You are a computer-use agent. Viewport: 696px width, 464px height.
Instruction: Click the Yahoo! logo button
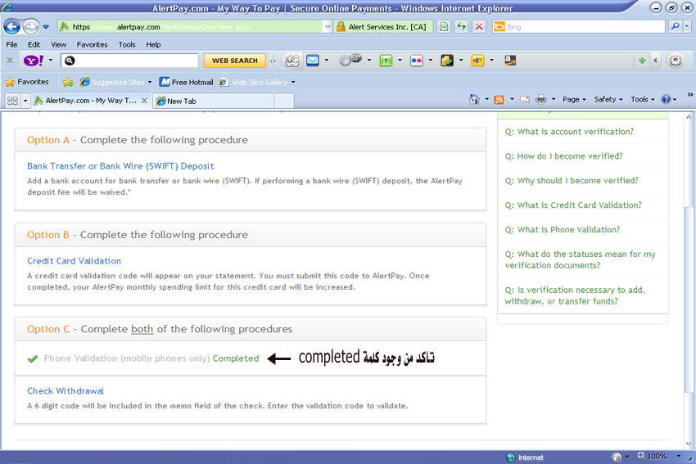tap(34, 61)
